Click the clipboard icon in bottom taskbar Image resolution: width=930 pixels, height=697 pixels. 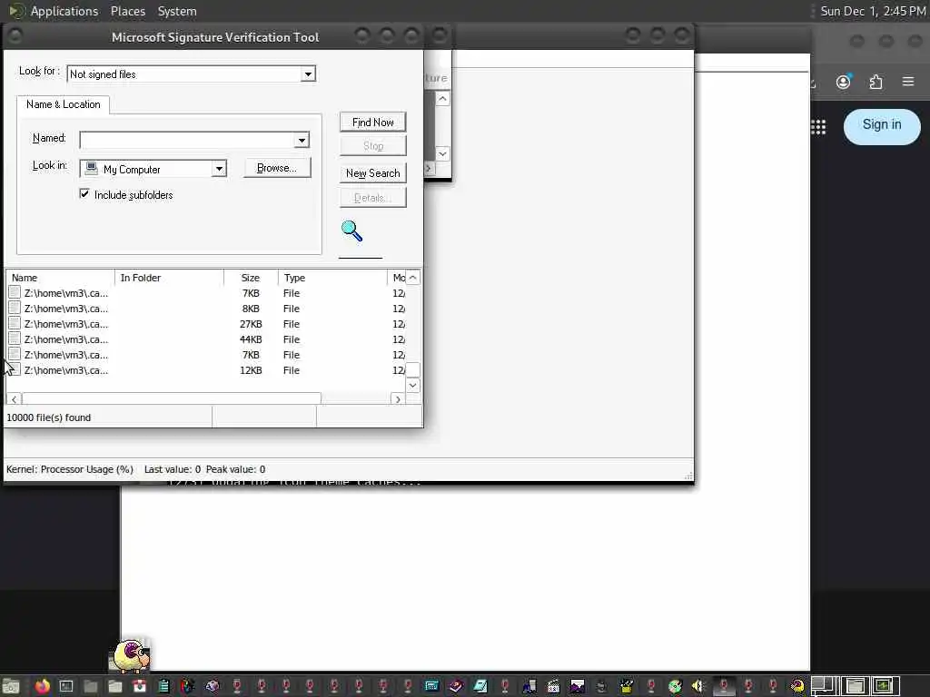tap(163, 686)
